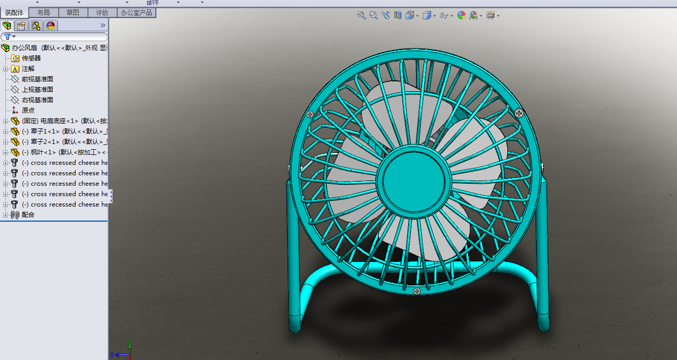Switch to the 装配体 tab

14,13
